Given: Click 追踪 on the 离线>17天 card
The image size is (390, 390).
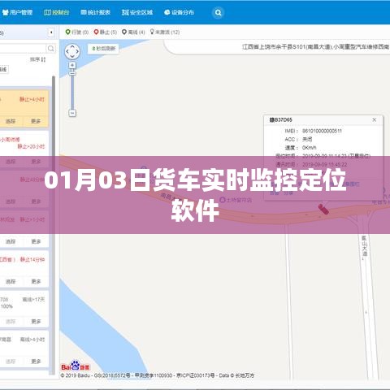Looking at the screenshot, I should click(11, 322).
